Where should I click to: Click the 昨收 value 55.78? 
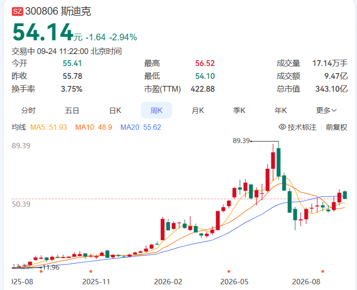[72, 76]
